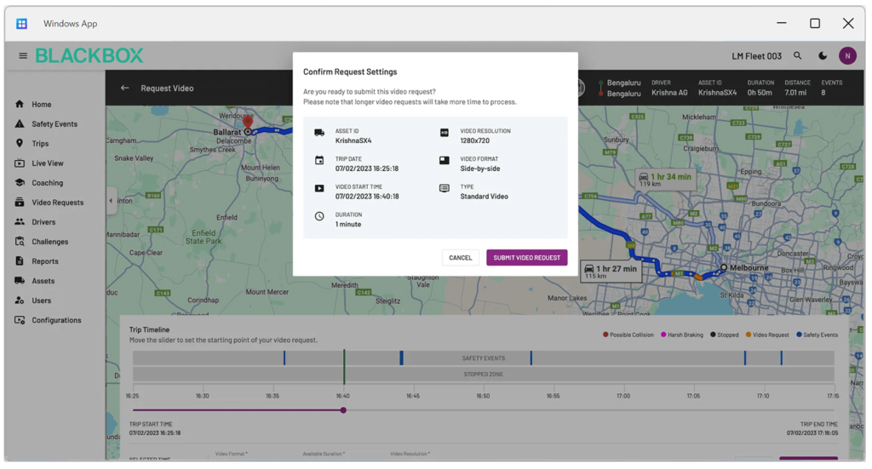Click the Trip Date calendar icon
This screenshot has width=872, height=469.
coord(319,160)
